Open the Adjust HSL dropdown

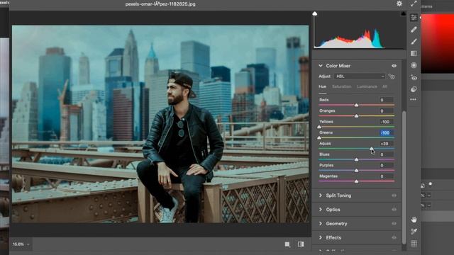coord(360,76)
